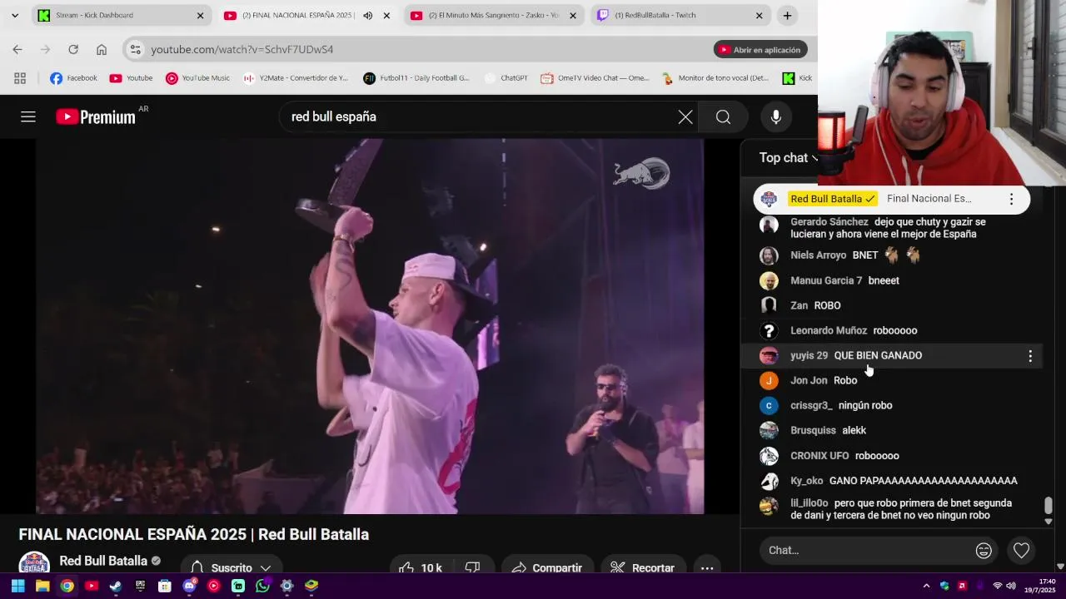The image size is (1066, 599).
Task: Close the El Minuto Más Sangriento tab
Action: pos(573,16)
